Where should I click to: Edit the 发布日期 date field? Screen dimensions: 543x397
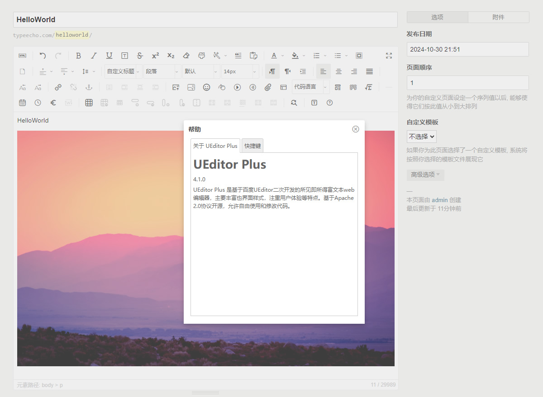468,49
